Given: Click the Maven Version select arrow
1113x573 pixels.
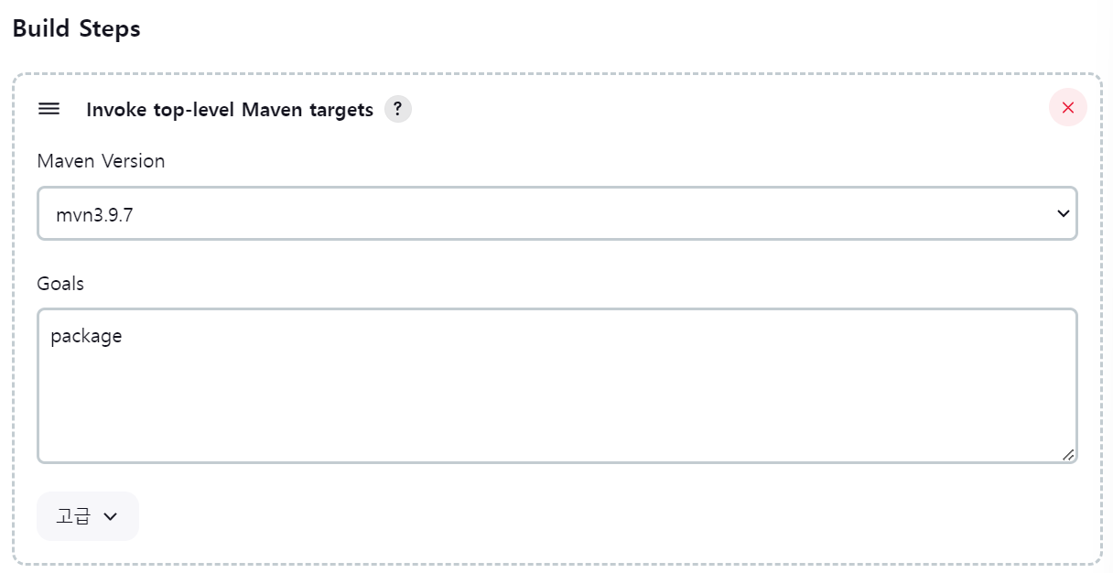Looking at the screenshot, I should pyautogui.click(x=1063, y=213).
